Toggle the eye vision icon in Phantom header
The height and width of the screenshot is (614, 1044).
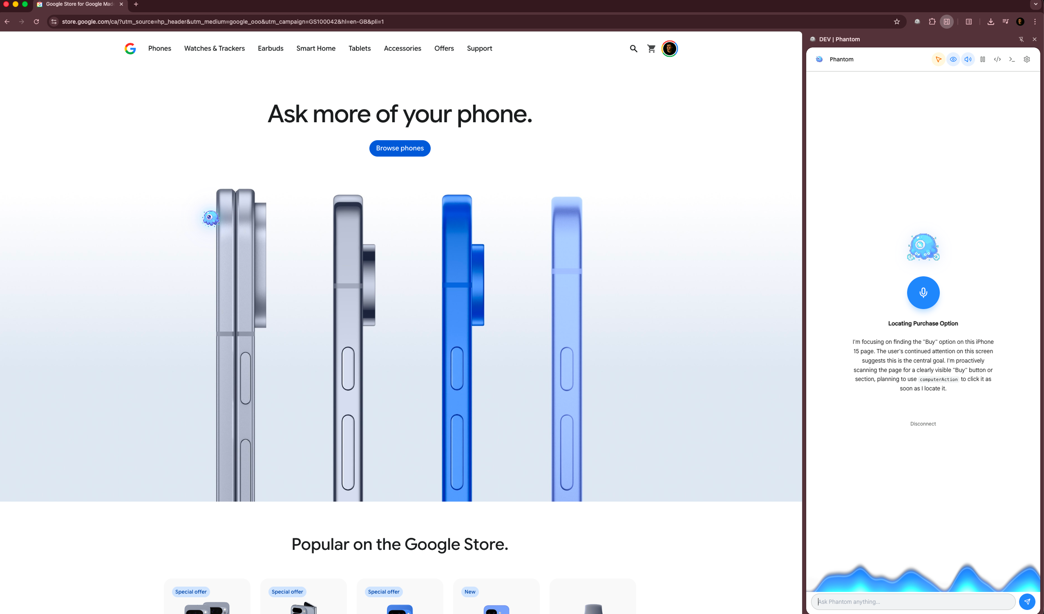[953, 59]
